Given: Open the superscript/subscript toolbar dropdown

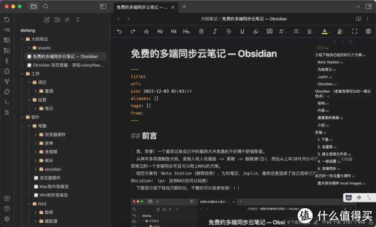Looking at the screenshot, I should pyautogui.click(x=282, y=31).
